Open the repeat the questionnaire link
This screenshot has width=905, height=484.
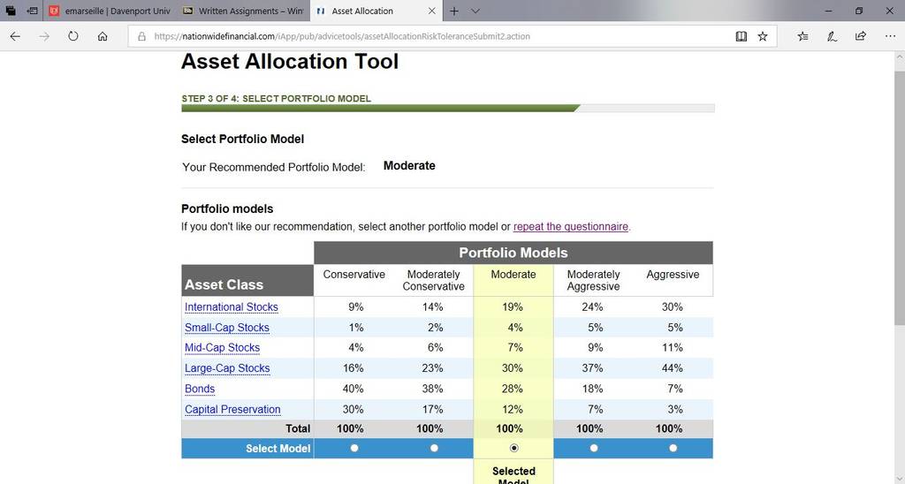pos(571,227)
